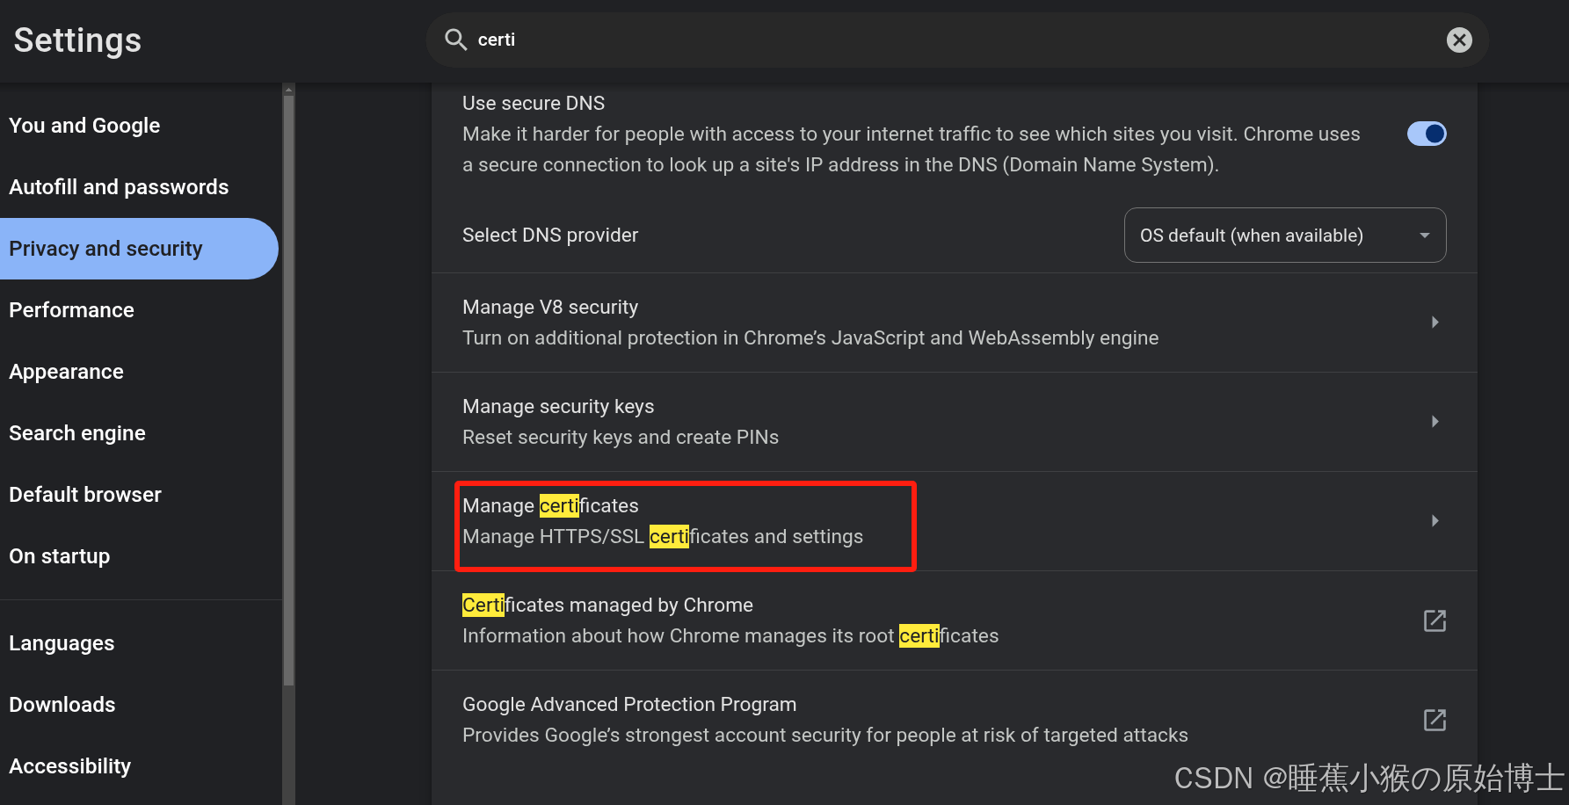The image size is (1569, 805).
Task: Click Manage certificates title text
Action: click(x=550, y=506)
